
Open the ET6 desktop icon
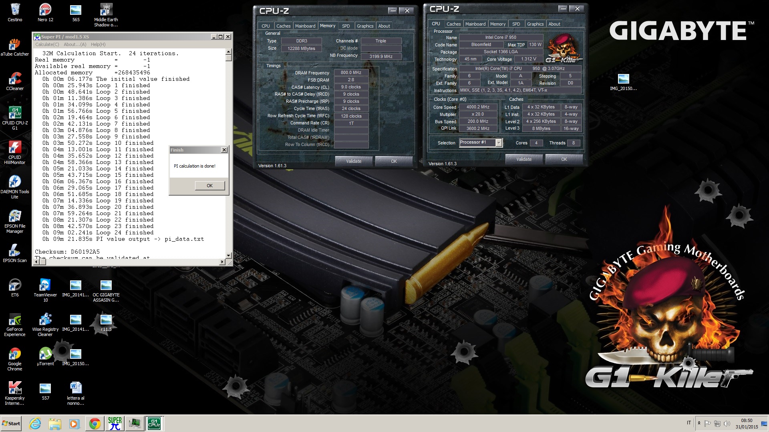coord(15,288)
